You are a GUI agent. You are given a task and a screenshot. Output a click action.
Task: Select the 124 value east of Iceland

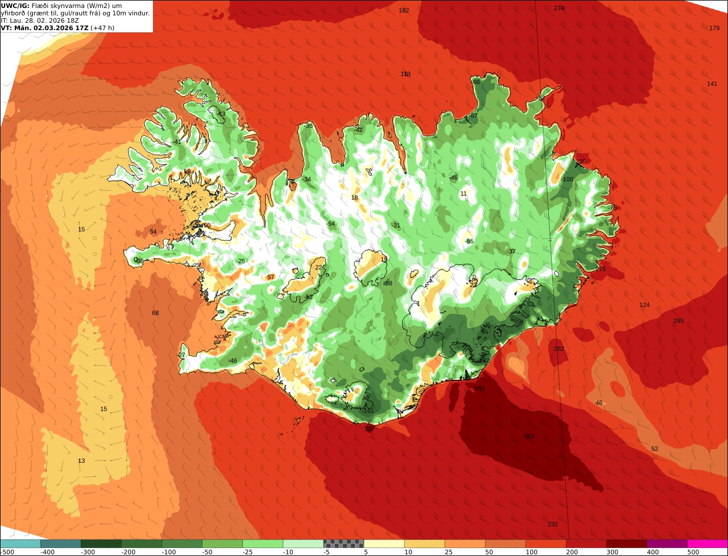coord(644,305)
